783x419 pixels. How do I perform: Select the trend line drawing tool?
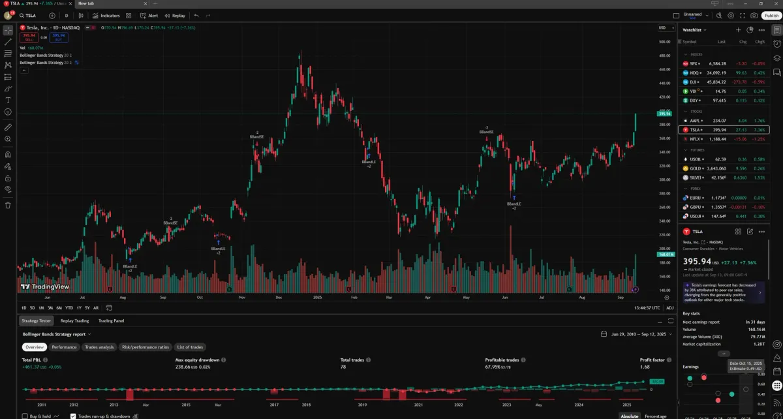8,42
